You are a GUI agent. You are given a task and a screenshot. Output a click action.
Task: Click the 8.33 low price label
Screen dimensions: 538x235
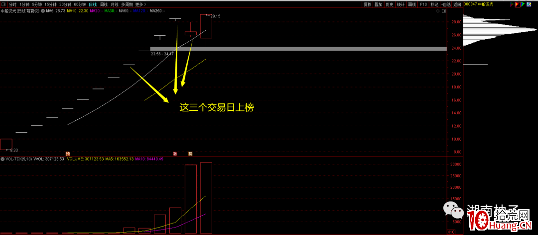[14, 150]
